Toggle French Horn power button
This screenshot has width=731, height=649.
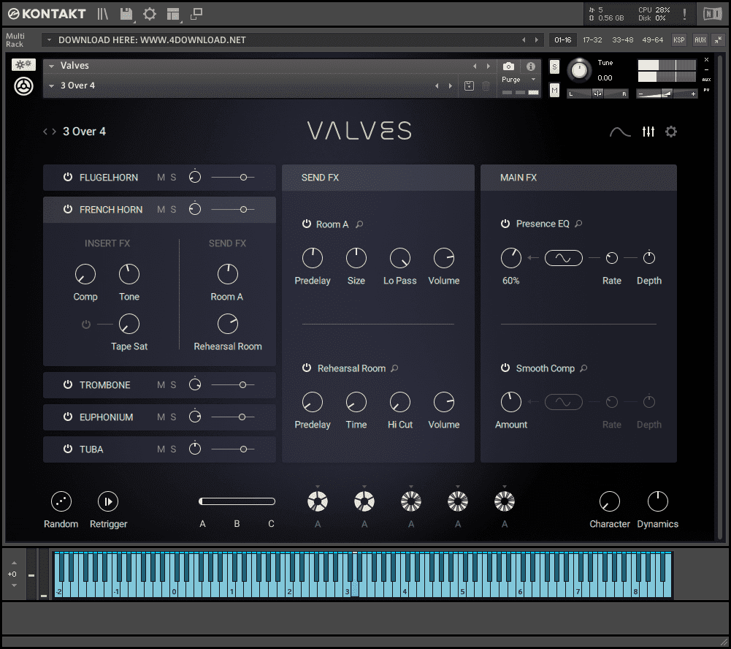pyautogui.click(x=68, y=210)
